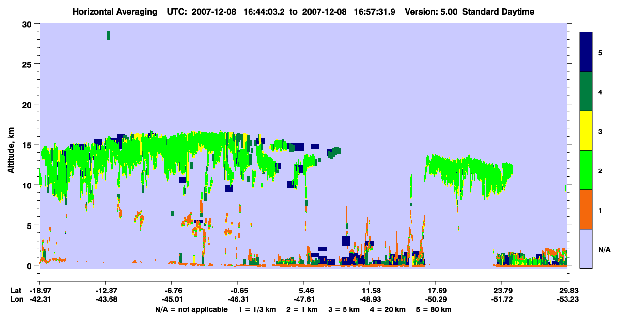
Task: Click the bright green colorbar segment labeled 2
Action: coord(586,169)
